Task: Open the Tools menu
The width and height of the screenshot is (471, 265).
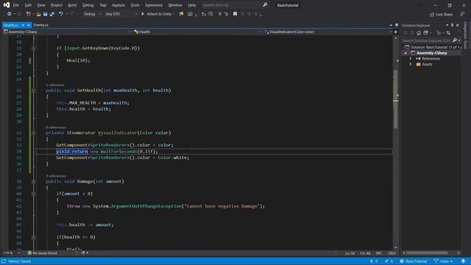Action: 135,5
